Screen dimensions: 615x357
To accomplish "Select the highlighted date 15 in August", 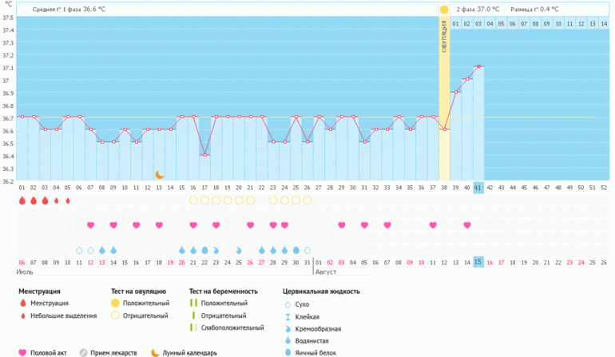I will 478,262.
